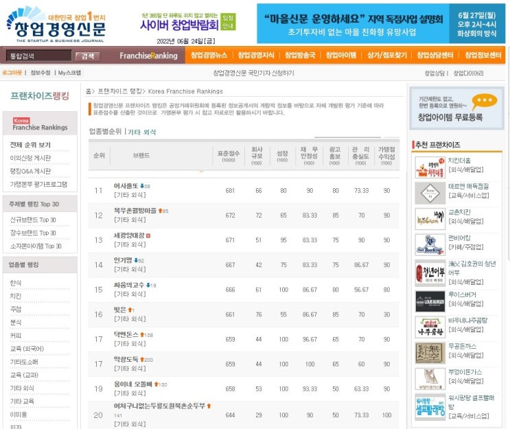Viewport: 510px width, 429px height.
Task: Open the 사이버 창업박람회 banner
Action: coord(188,22)
